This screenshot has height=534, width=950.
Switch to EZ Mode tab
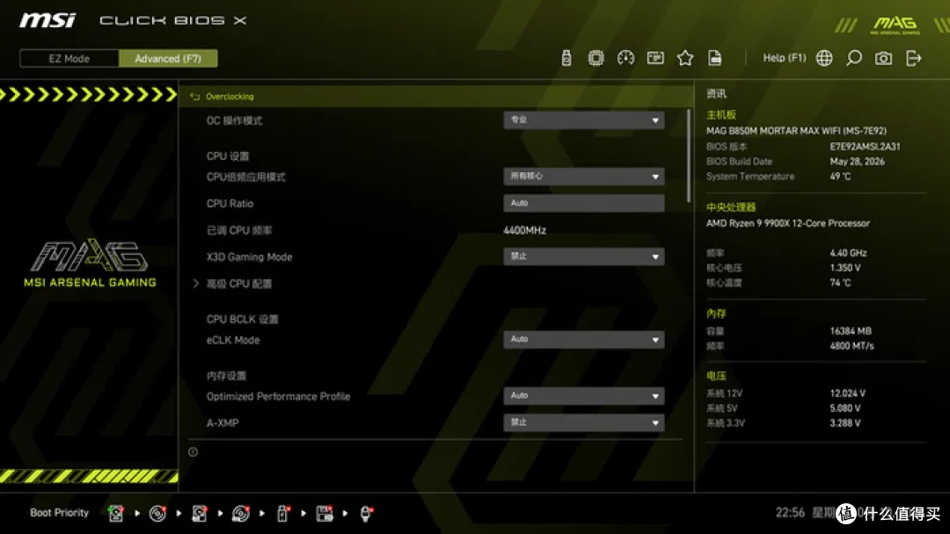coord(69,59)
